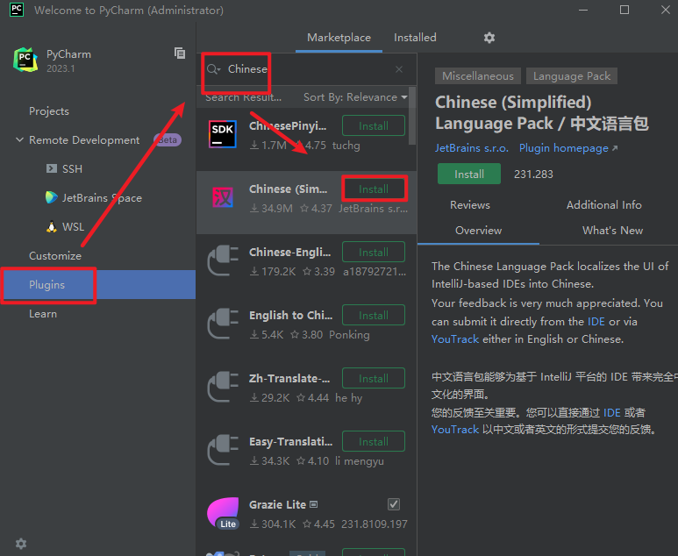
Task: Install the Easy-Translation plugin
Action: 373,441
